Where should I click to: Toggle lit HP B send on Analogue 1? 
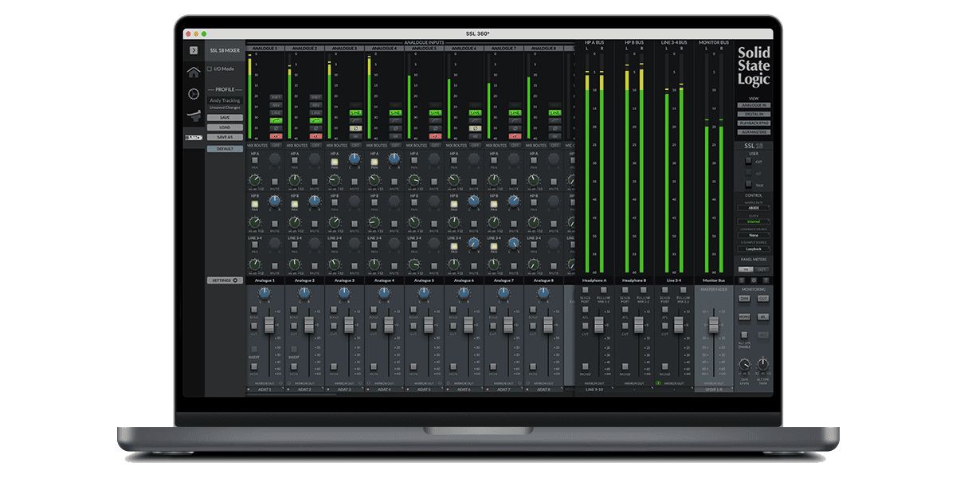(255, 204)
